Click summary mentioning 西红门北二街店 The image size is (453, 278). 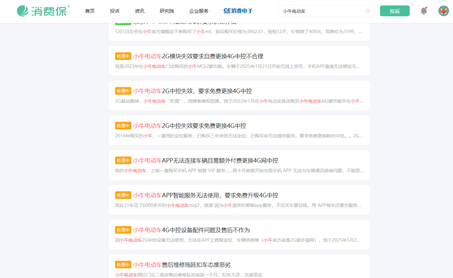click(x=189, y=275)
